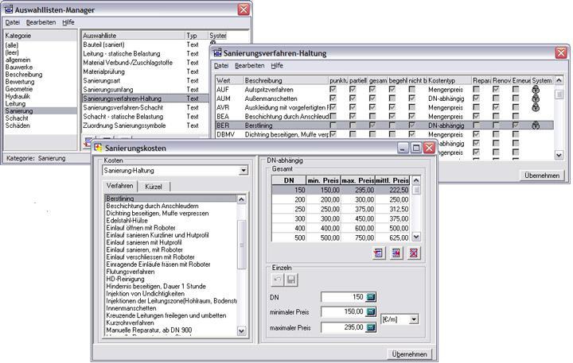Select Sanierung in the Kategorie list

(19, 111)
